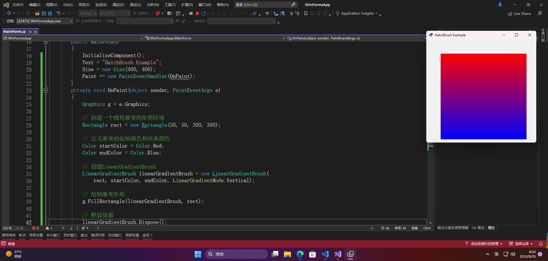
Task: Switch to the 局部变量 tab
Action: [x=132, y=235]
